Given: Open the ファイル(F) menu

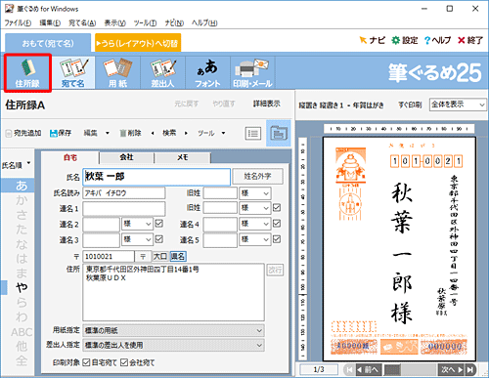Looking at the screenshot, I should 18,23.
